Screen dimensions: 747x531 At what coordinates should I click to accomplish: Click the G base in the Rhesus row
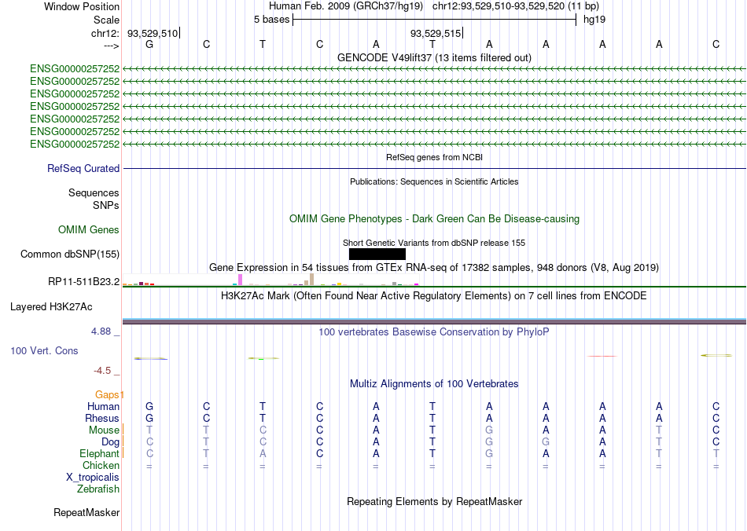coord(149,418)
